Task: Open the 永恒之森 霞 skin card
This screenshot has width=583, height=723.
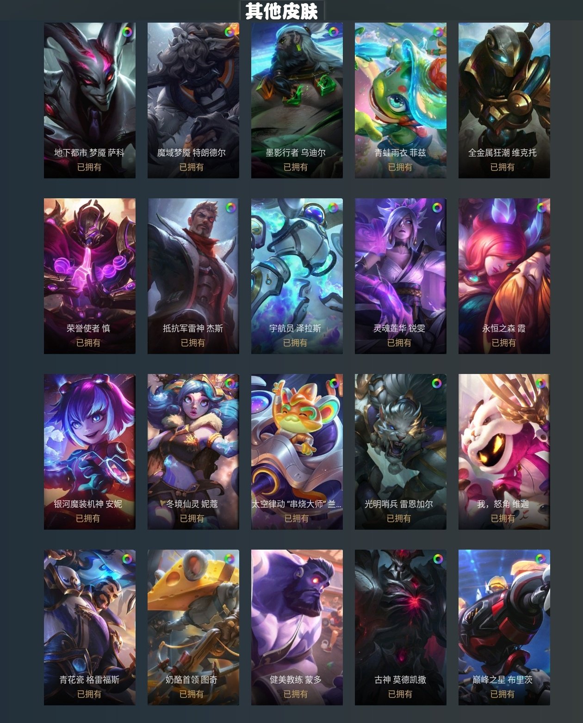Action: (504, 276)
